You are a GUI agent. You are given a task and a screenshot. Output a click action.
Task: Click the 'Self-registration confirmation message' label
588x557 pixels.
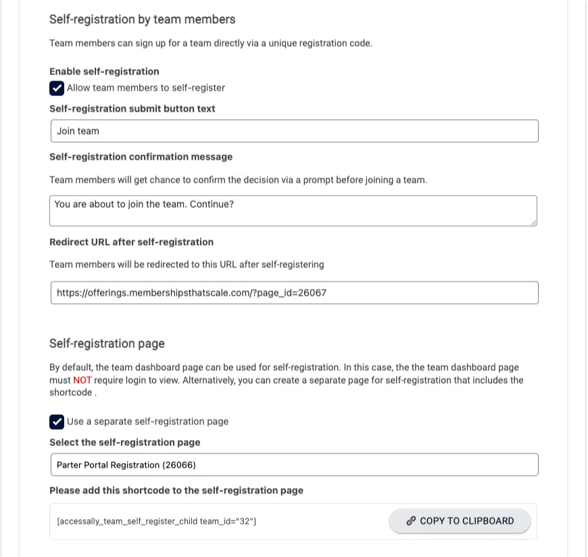[141, 156]
